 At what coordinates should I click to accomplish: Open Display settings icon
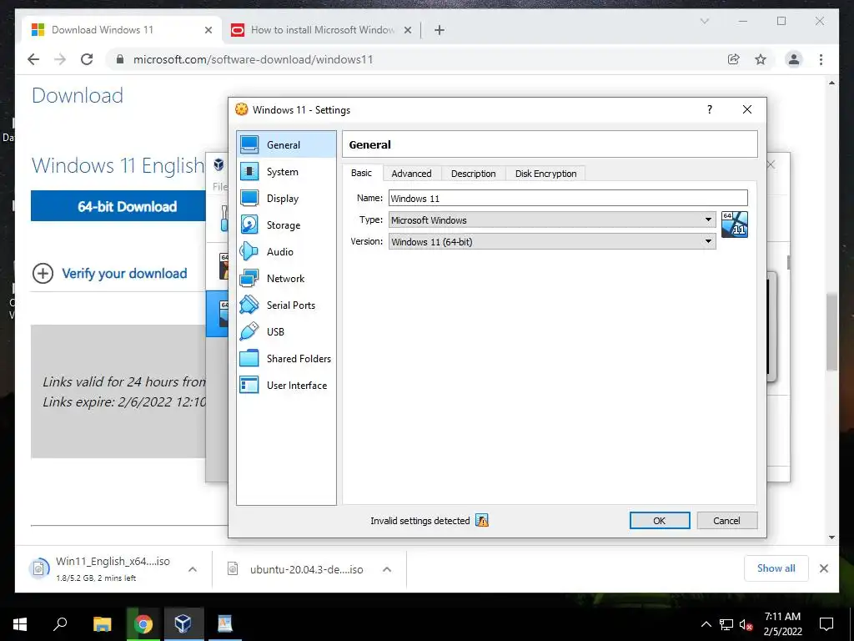pos(249,198)
